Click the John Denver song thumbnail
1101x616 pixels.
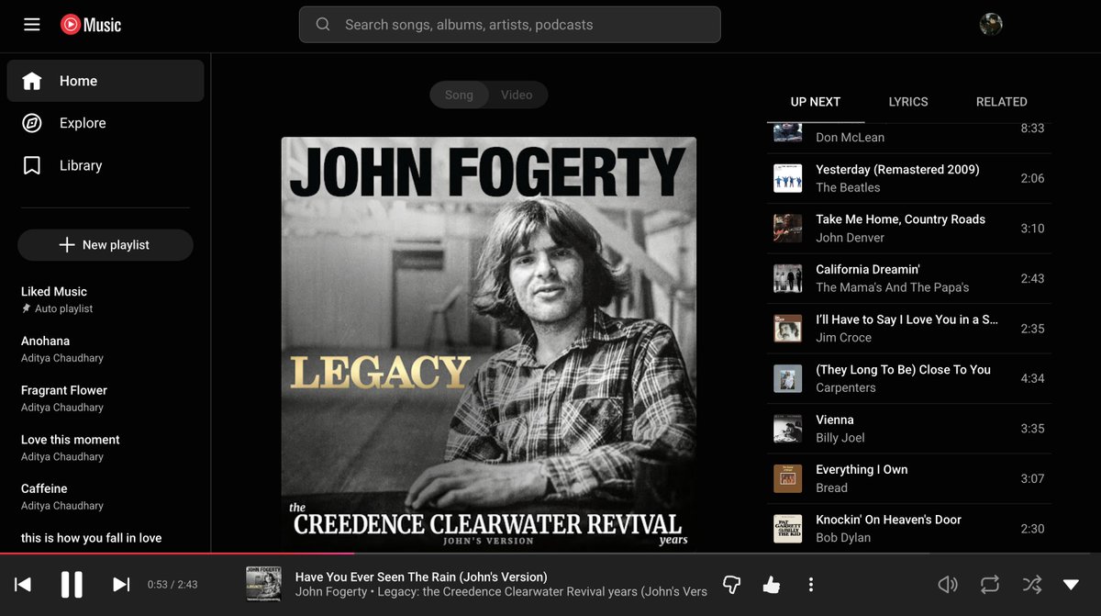[787, 229]
